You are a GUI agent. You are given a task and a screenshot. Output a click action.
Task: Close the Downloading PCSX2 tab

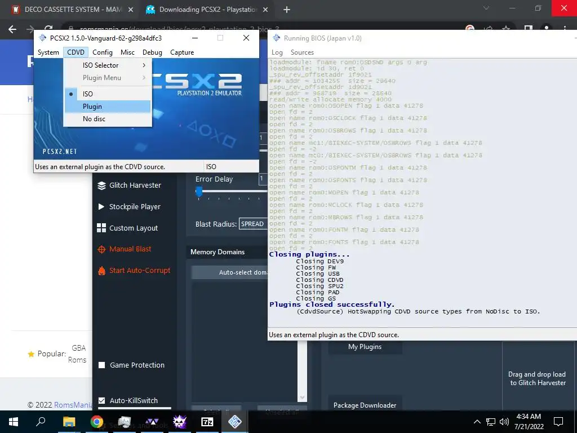[x=265, y=10]
